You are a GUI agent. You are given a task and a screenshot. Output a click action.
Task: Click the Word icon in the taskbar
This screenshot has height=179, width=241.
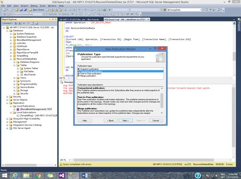click(x=84, y=176)
